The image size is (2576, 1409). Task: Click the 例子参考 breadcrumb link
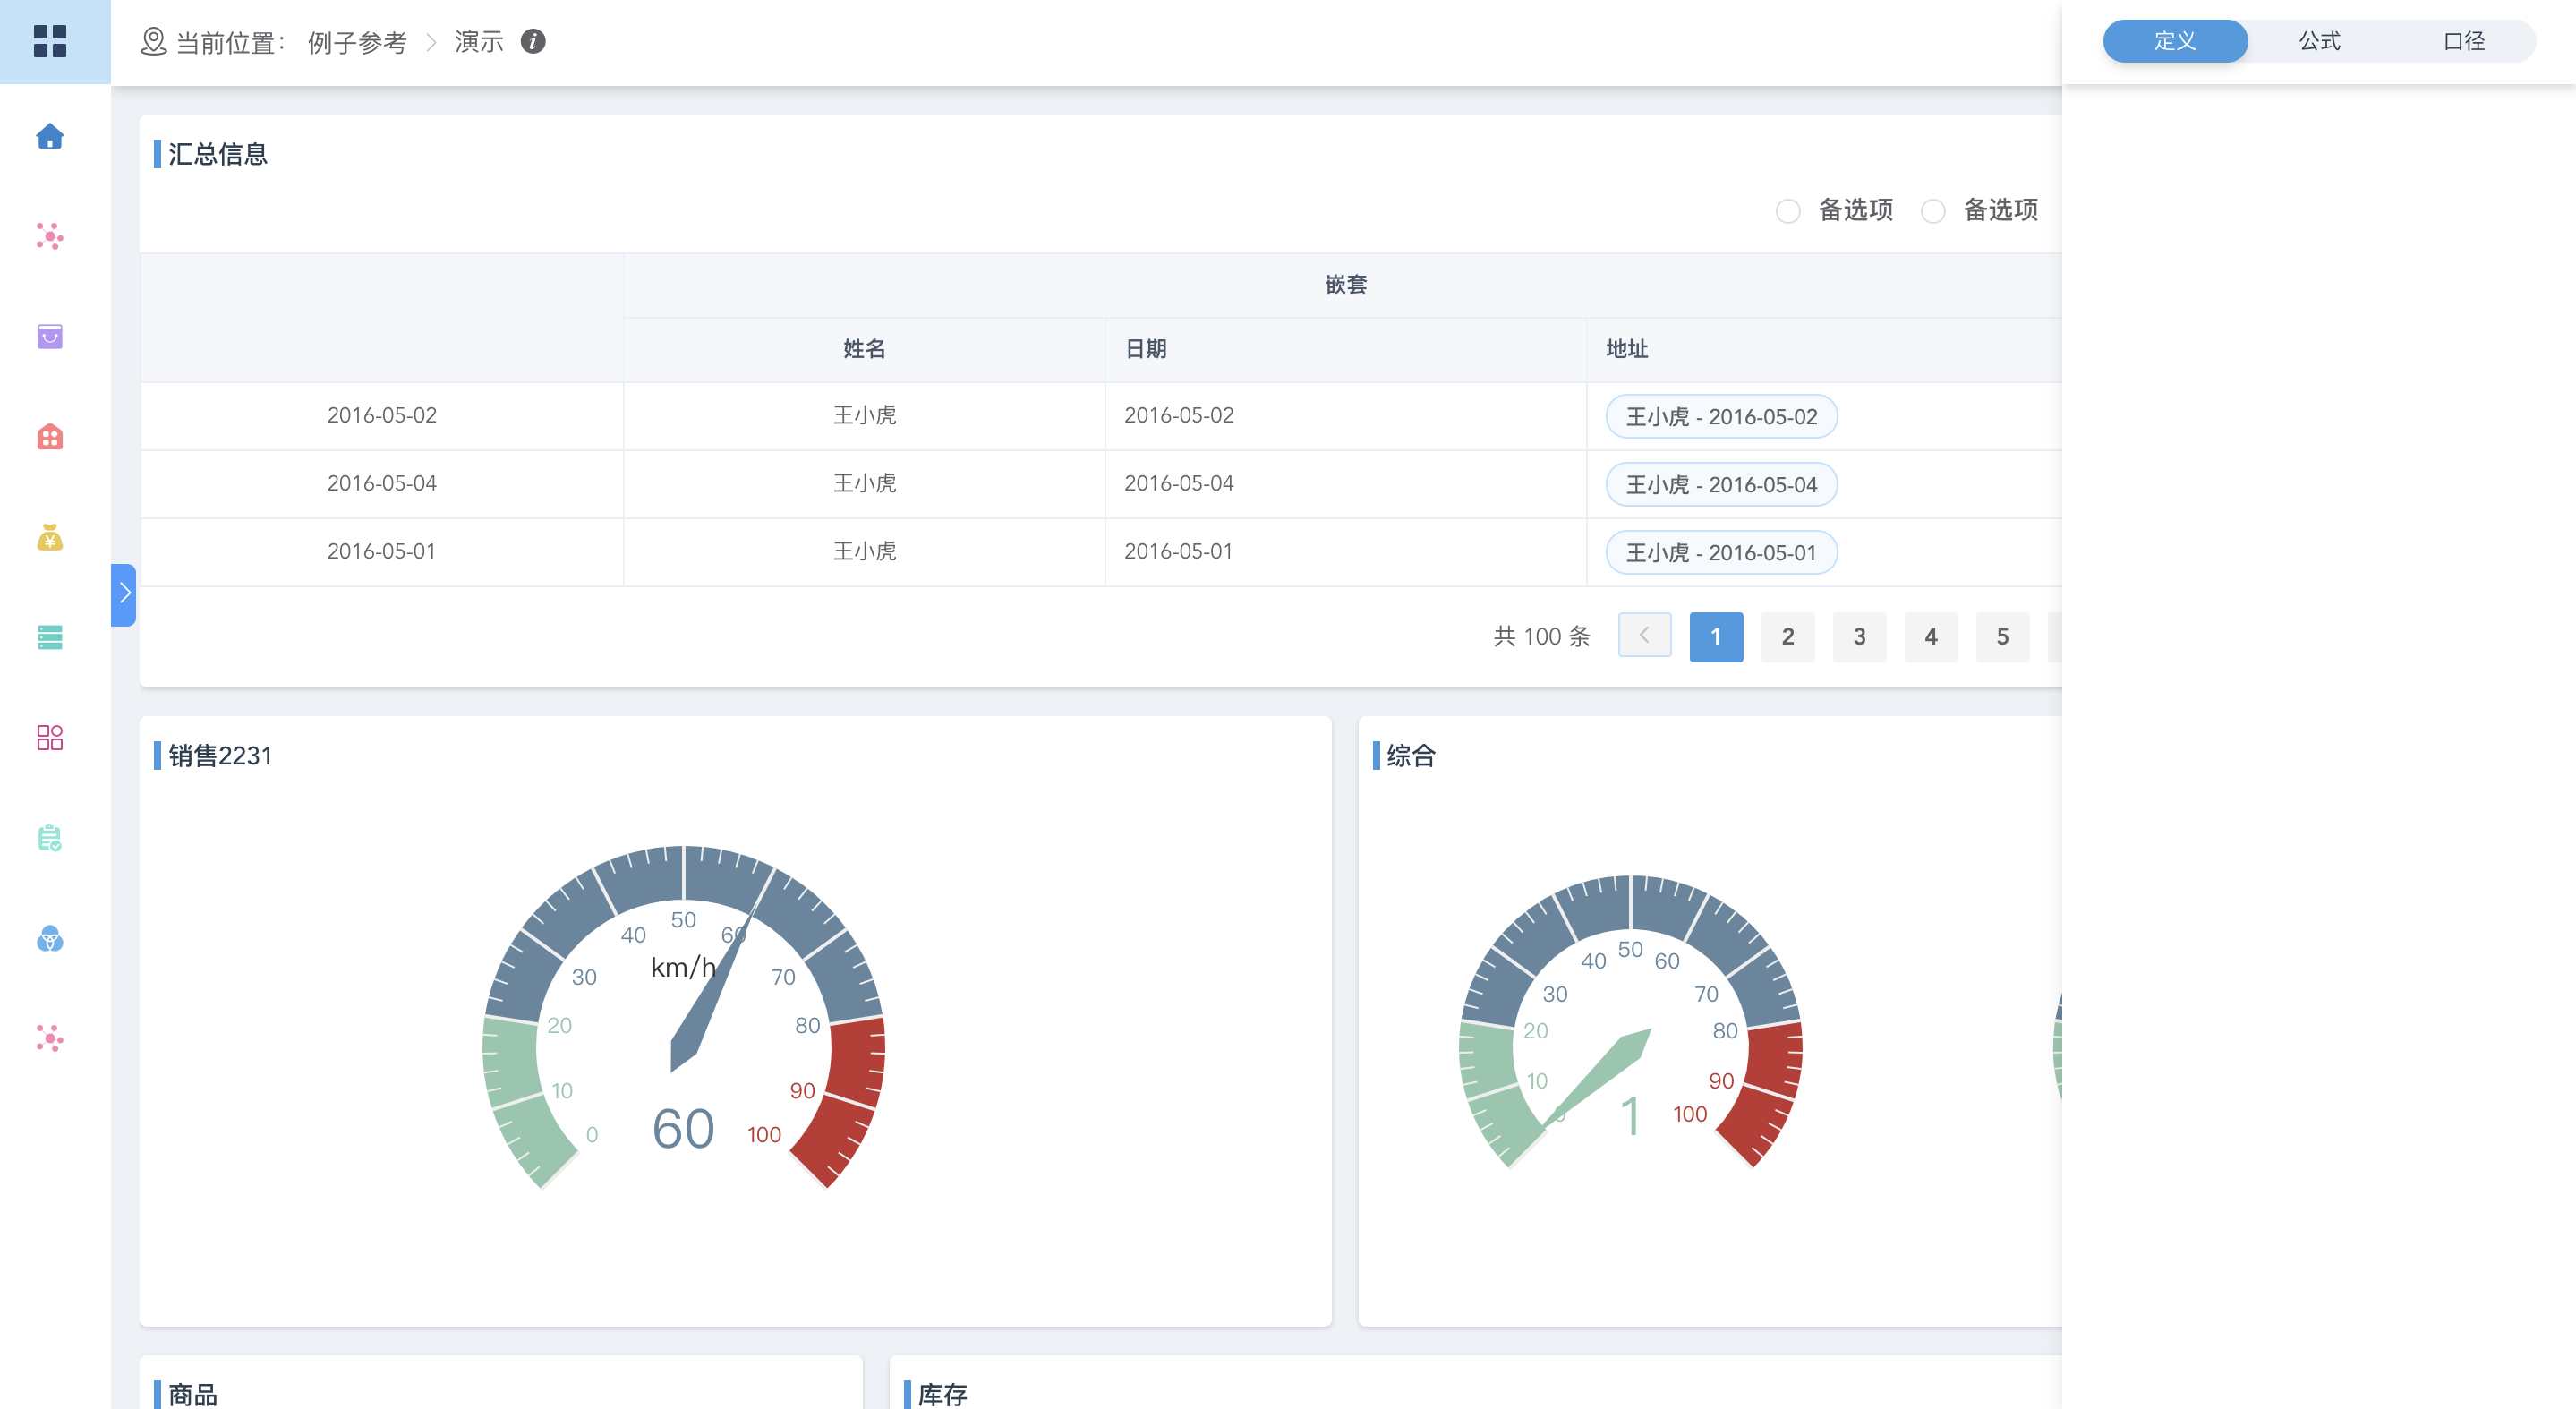357,42
